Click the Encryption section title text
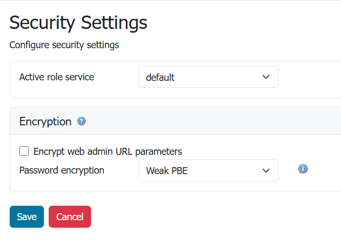Image resolution: width=341 pixels, height=240 pixels. (x=45, y=122)
